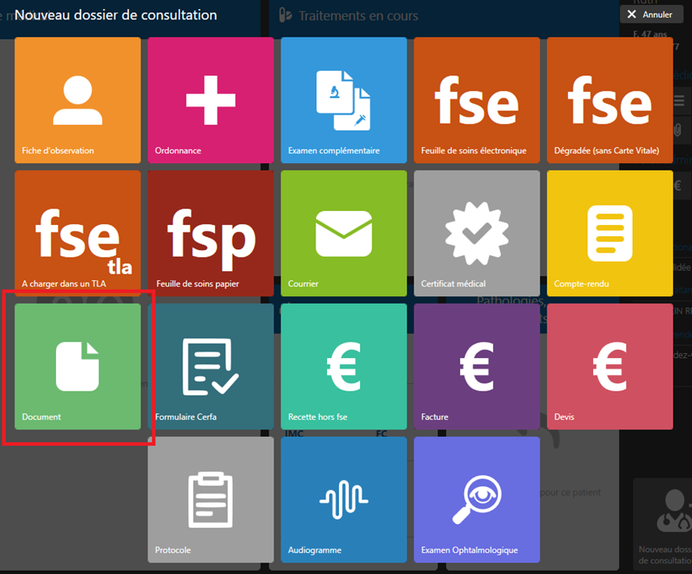This screenshot has height=574, width=692.
Task: Open the Audiogramme tile
Action: 344,499
